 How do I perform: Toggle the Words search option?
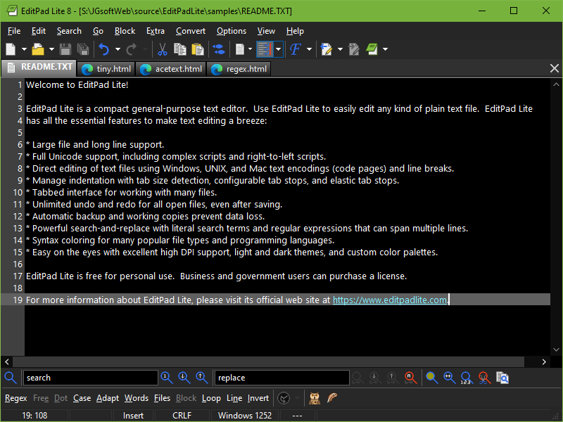pyautogui.click(x=137, y=398)
